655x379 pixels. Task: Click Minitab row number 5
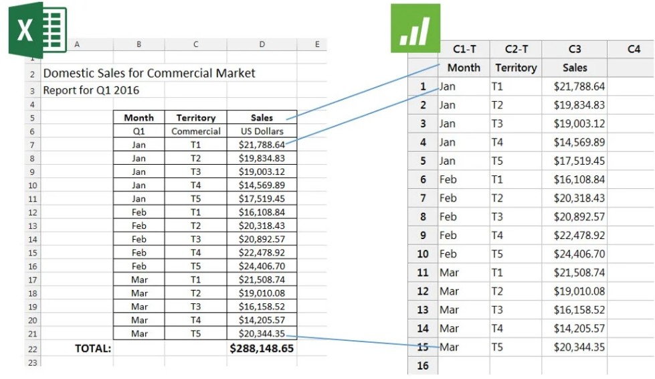click(423, 161)
